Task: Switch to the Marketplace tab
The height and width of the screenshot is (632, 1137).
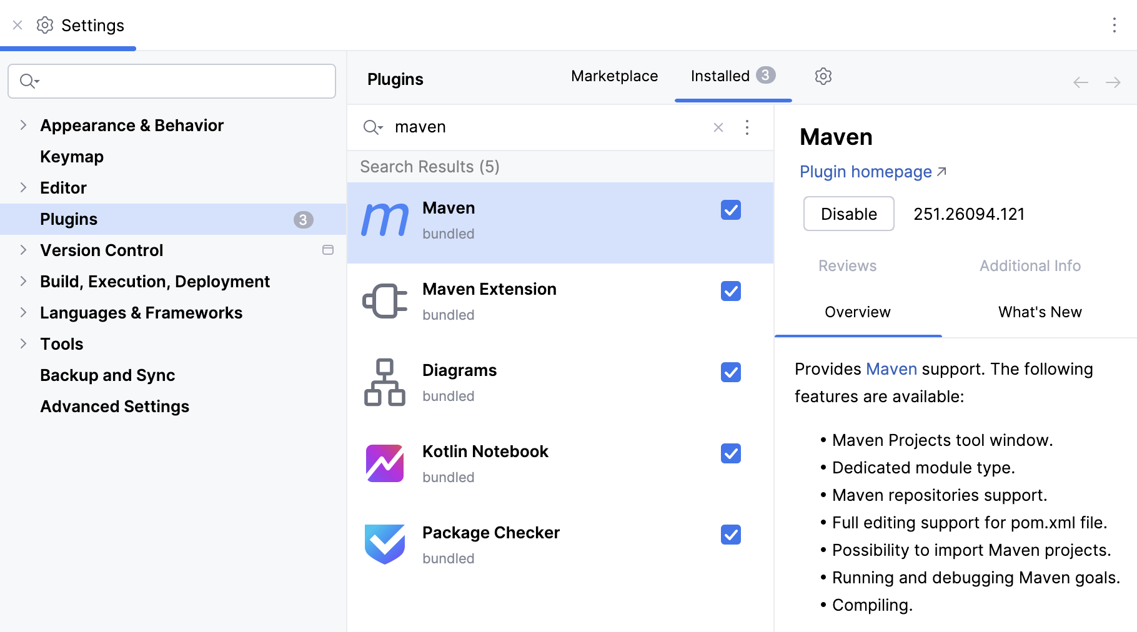Action: pos(613,76)
